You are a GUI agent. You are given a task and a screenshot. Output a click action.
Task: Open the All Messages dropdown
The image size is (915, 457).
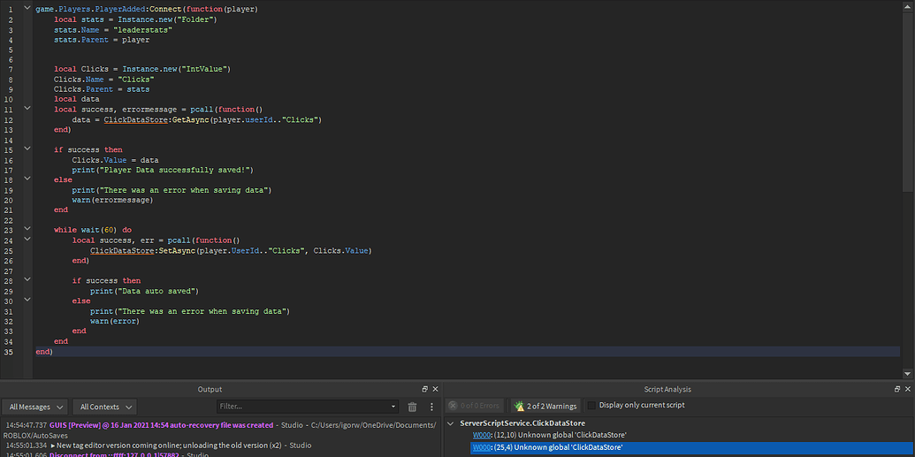point(35,407)
